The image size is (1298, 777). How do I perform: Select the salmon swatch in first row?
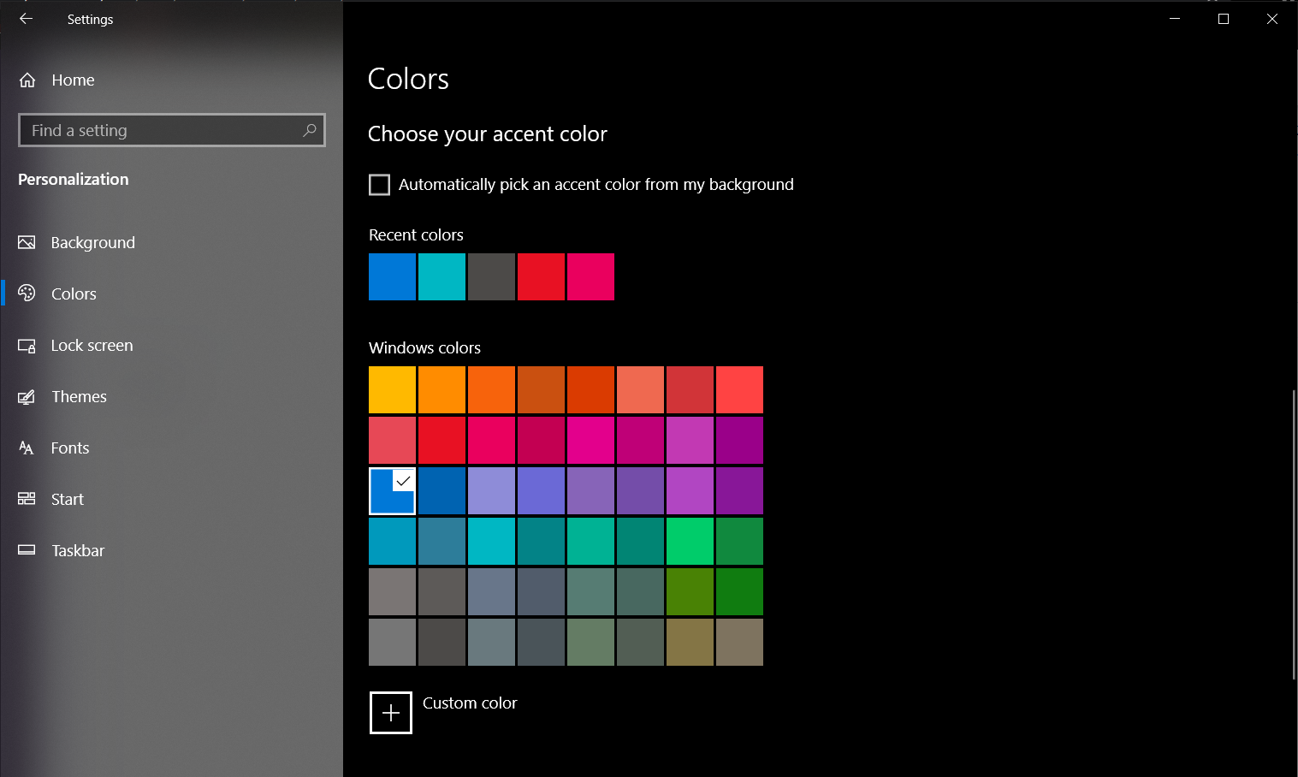click(x=640, y=389)
